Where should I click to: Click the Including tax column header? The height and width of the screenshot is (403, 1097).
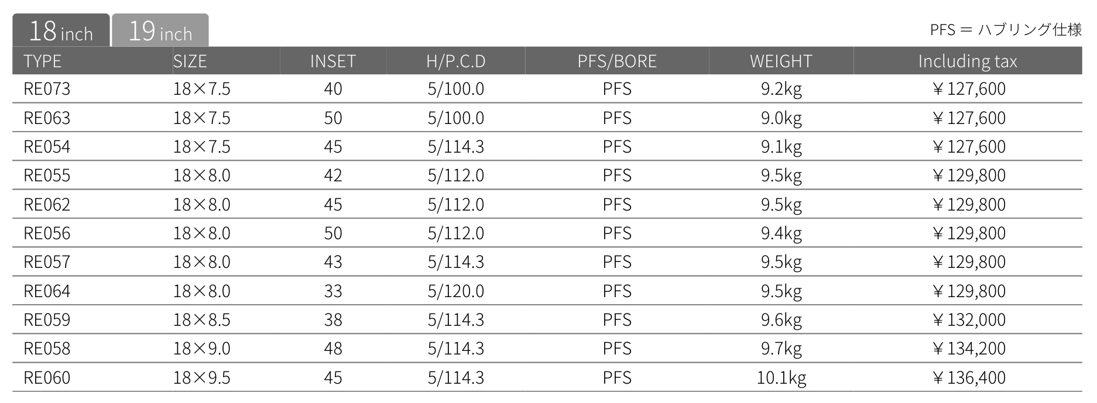tap(968, 61)
